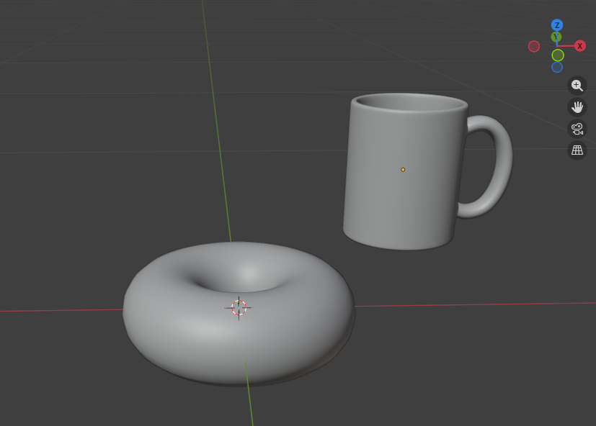The height and width of the screenshot is (426, 596).
Task: Click the blue Z axis gizmo handle
Action: click(556, 25)
